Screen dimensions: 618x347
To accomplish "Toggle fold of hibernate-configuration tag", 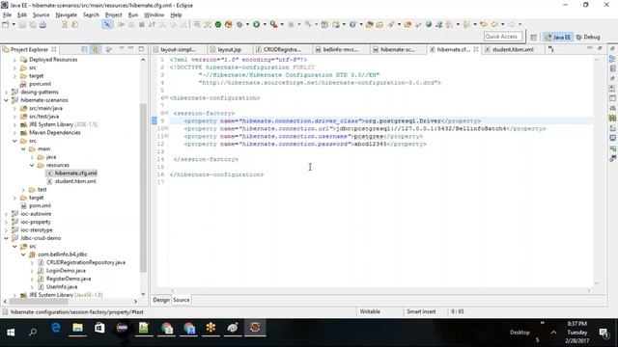I will point(165,98).
